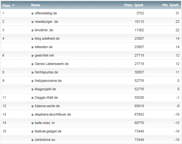Click the arrow icon before blogprojekt de
The height and width of the screenshot is (144, 182).
32,89
